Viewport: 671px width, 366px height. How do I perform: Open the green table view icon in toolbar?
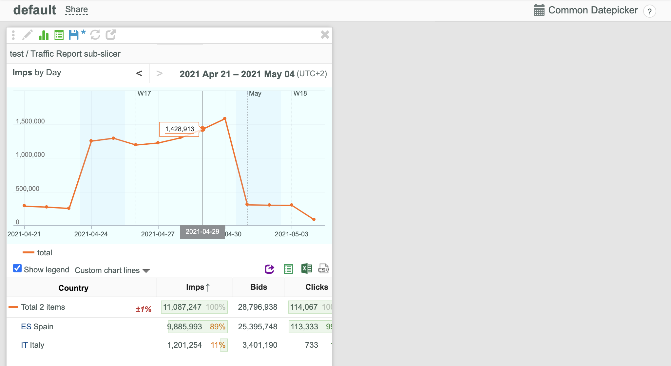click(x=59, y=35)
